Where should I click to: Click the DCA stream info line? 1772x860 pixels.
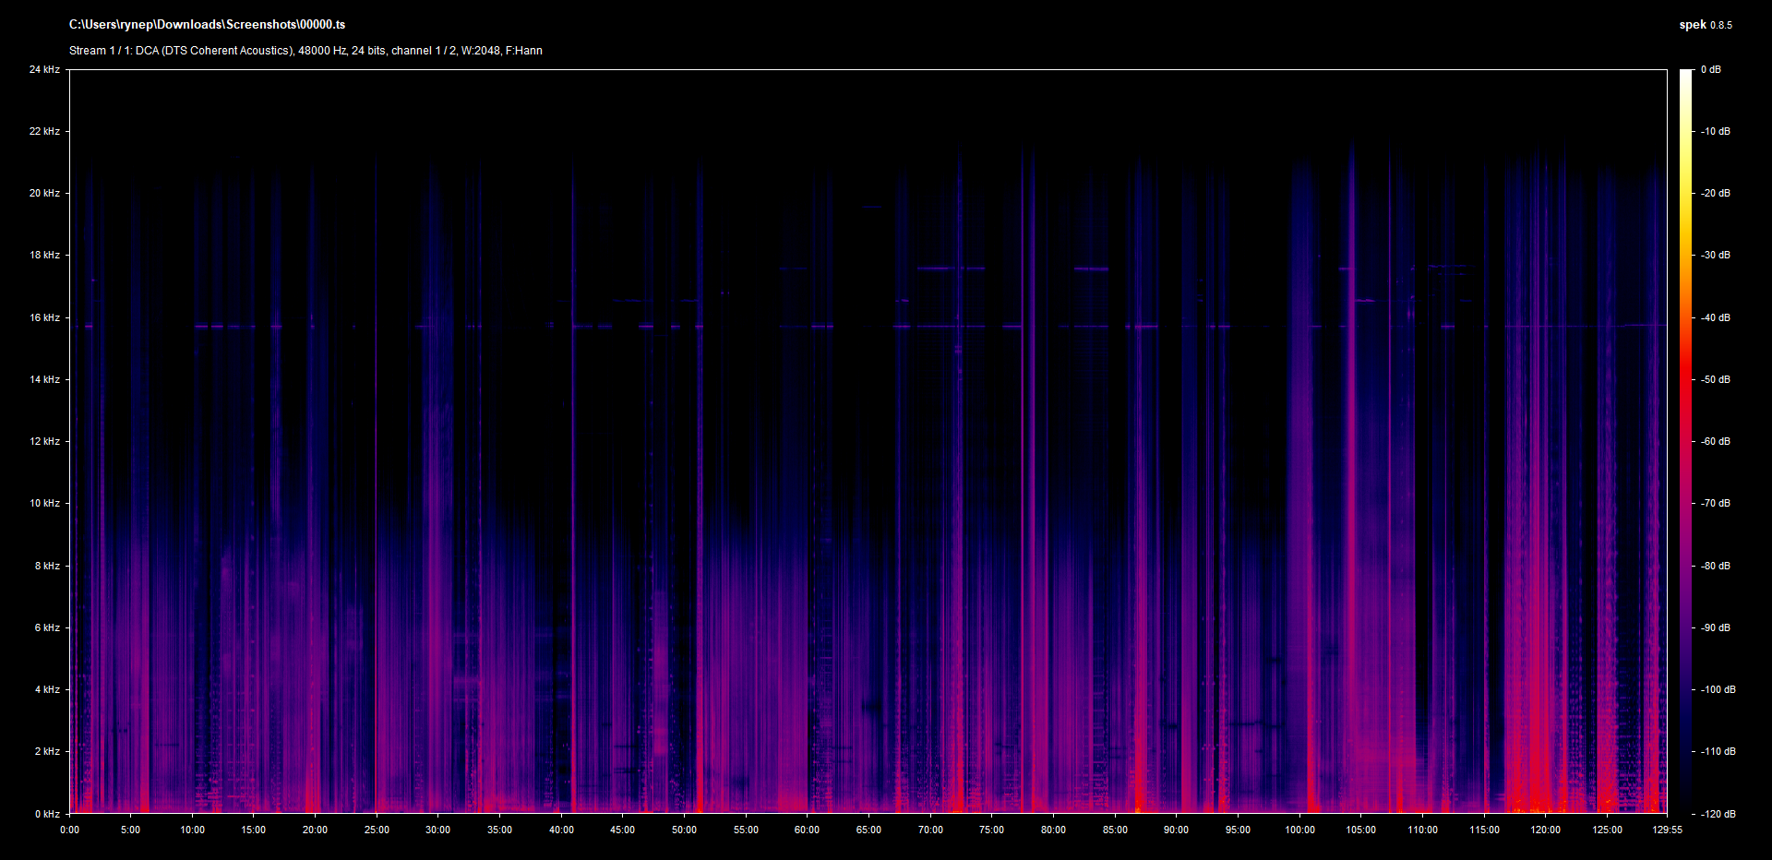tap(305, 51)
